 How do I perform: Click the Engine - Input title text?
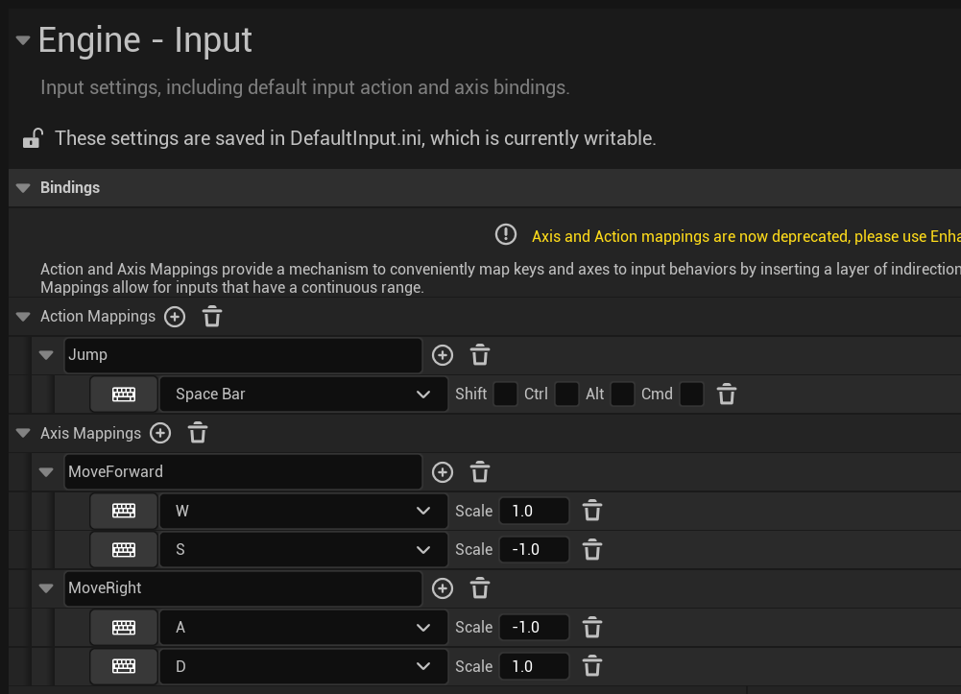click(x=145, y=40)
